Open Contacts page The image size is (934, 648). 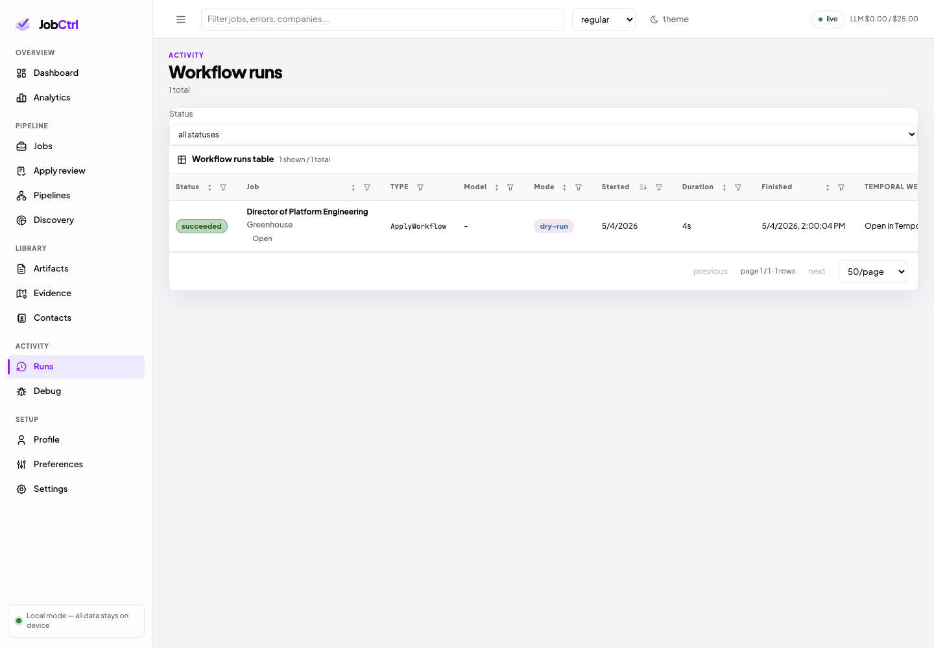(x=76, y=318)
